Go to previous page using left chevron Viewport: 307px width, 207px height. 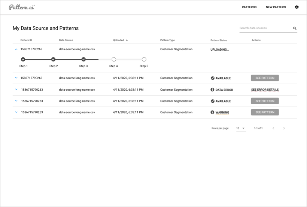point(273,128)
